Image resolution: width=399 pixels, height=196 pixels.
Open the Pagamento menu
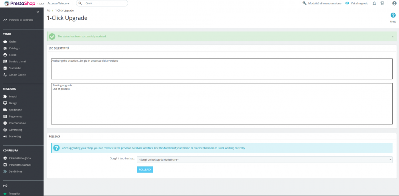16,116
